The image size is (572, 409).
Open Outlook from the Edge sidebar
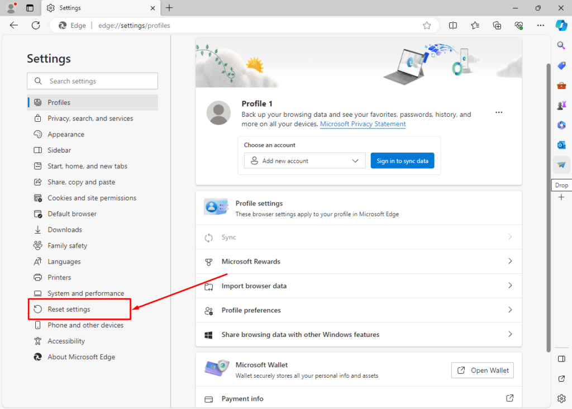click(561, 145)
